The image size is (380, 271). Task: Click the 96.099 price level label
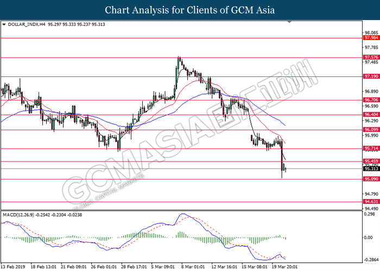(x=371, y=130)
